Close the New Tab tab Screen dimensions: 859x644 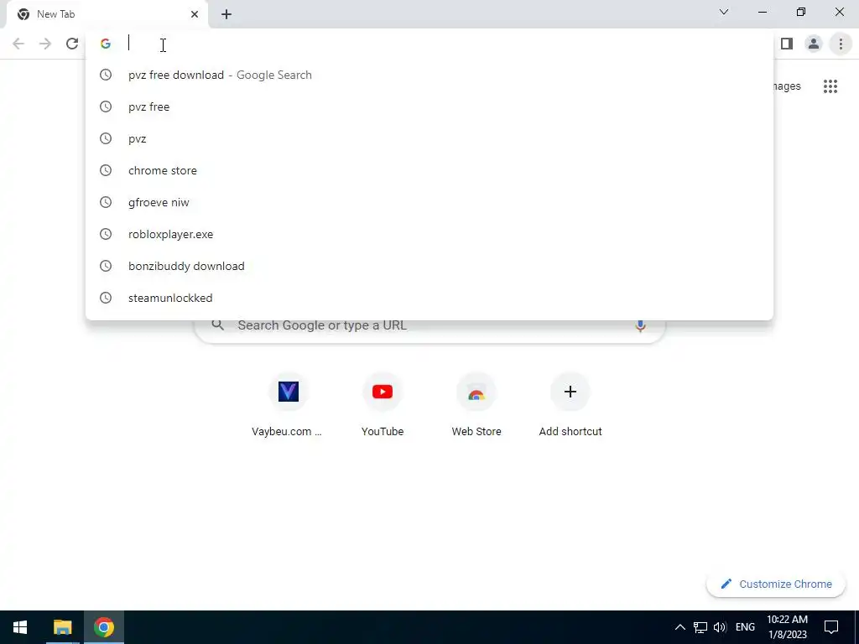[x=195, y=14]
